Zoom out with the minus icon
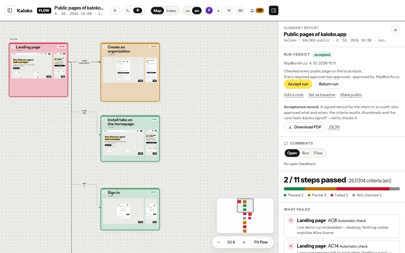 (x=219, y=242)
